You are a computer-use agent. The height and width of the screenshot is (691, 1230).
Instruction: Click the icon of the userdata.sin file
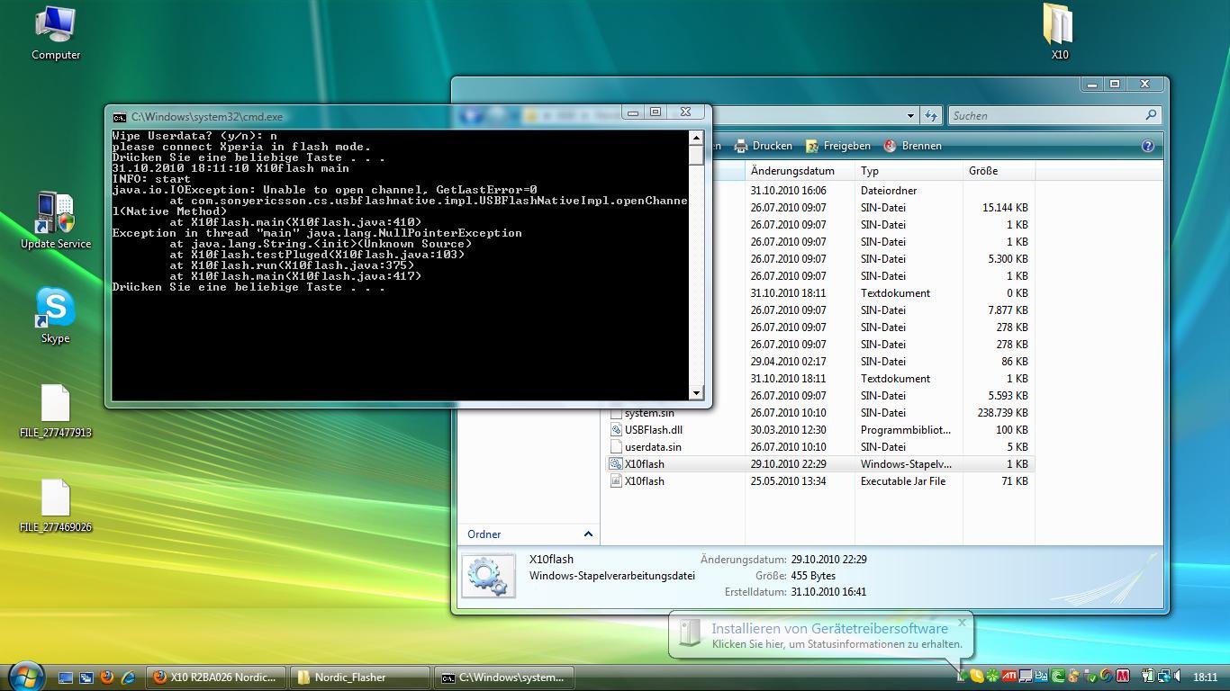click(x=616, y=447)
